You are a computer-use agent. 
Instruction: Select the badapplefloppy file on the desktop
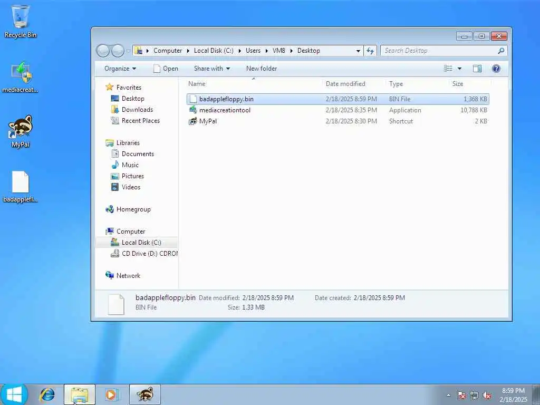[x=21, y=186]
